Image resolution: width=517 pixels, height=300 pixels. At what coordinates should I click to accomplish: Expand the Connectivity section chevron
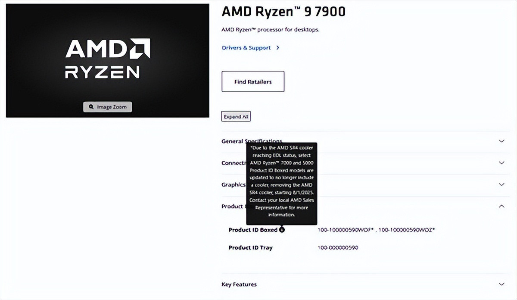point(501,163)
